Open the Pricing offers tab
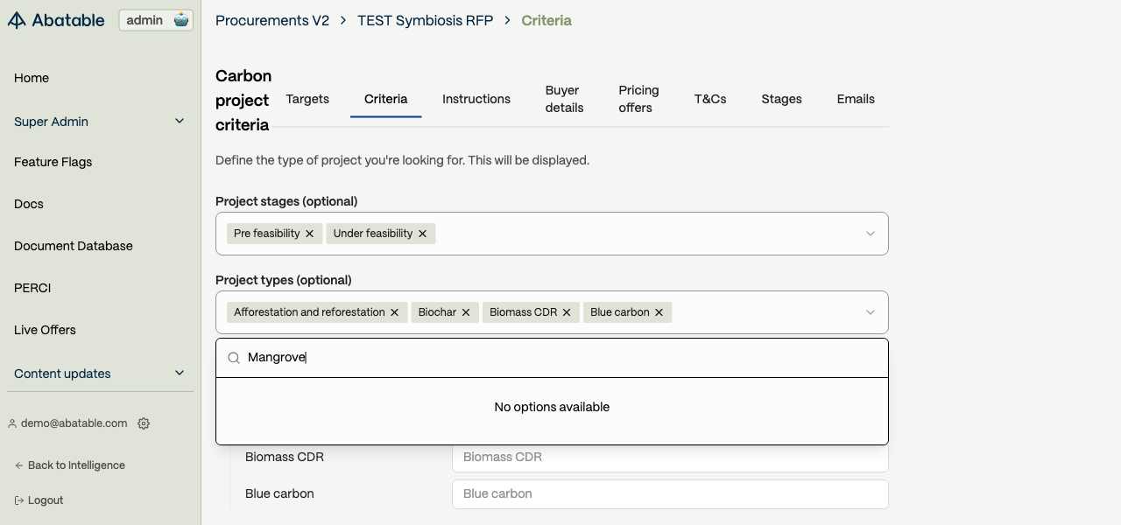This screenshot has height=525, width=1121. coord(638,99)
